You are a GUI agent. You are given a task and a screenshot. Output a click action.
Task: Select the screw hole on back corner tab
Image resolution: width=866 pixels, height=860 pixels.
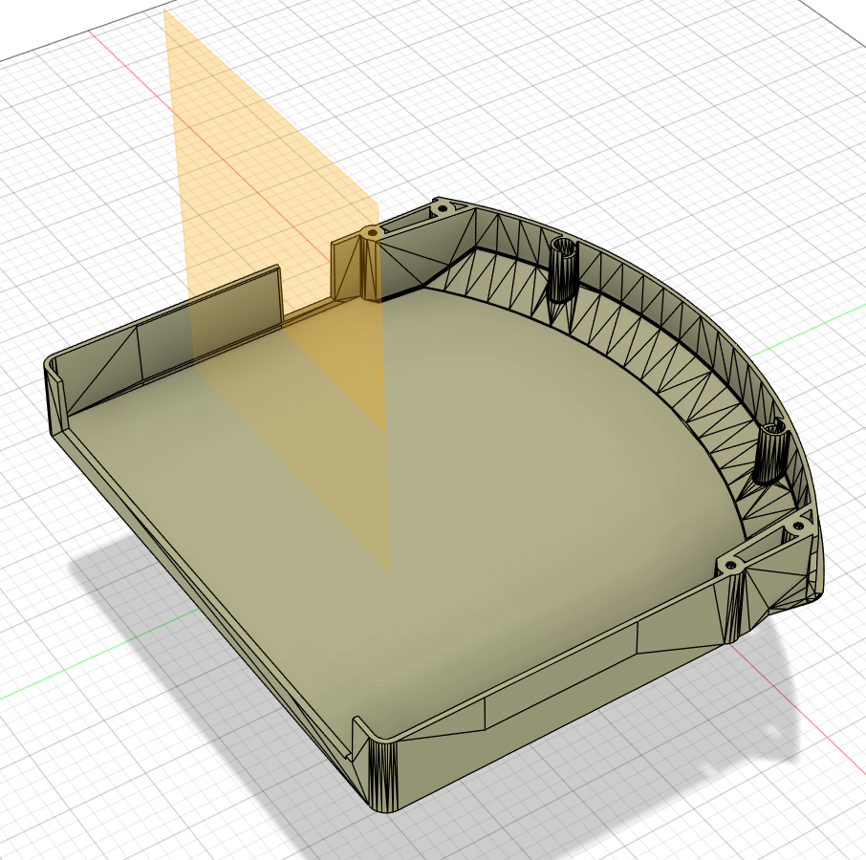(442, 208)
